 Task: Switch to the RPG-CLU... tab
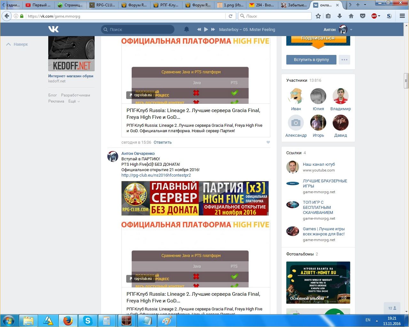click(103, 5)
